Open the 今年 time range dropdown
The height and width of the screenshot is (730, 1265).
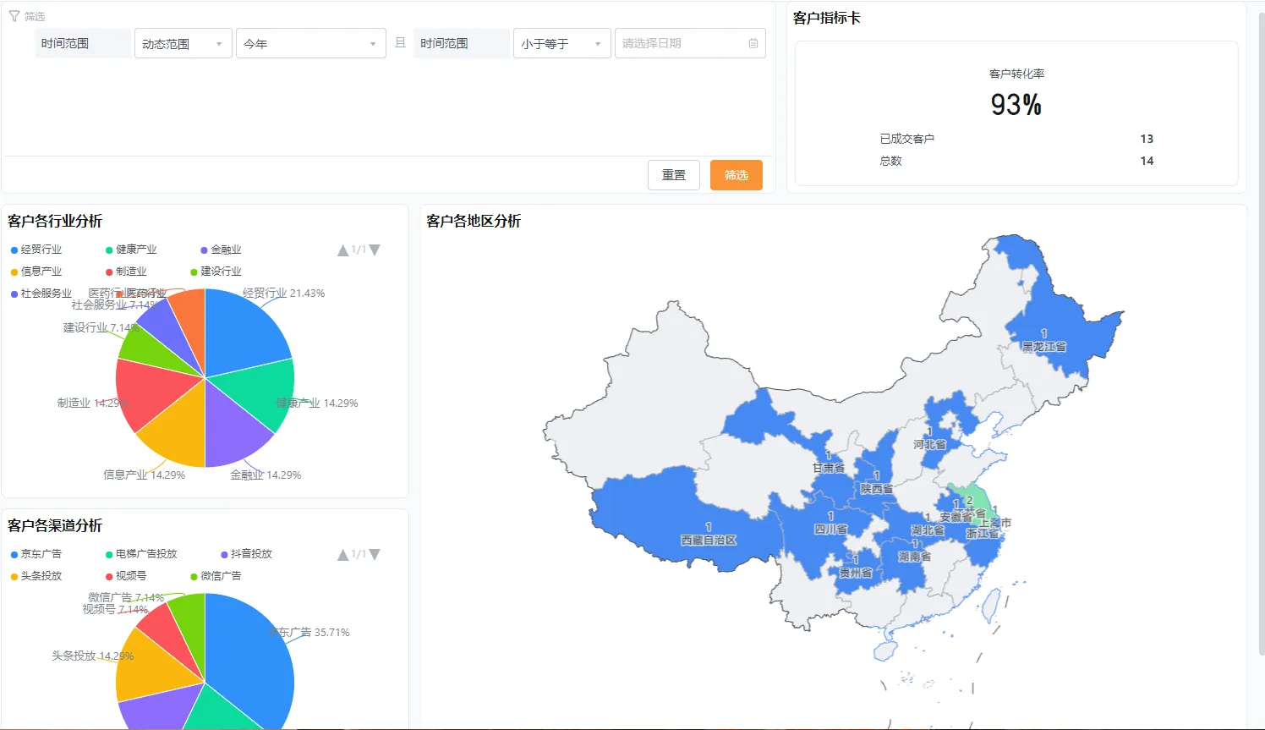click(310, 42)
